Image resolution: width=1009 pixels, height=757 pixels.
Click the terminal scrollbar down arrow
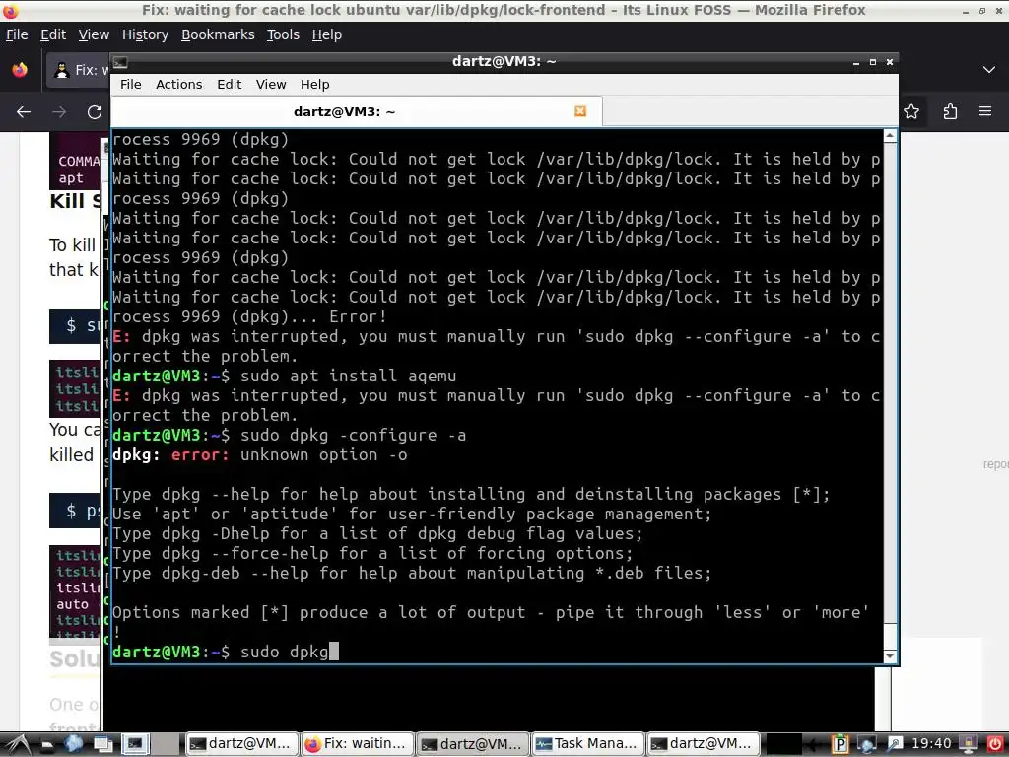point(890,656)
